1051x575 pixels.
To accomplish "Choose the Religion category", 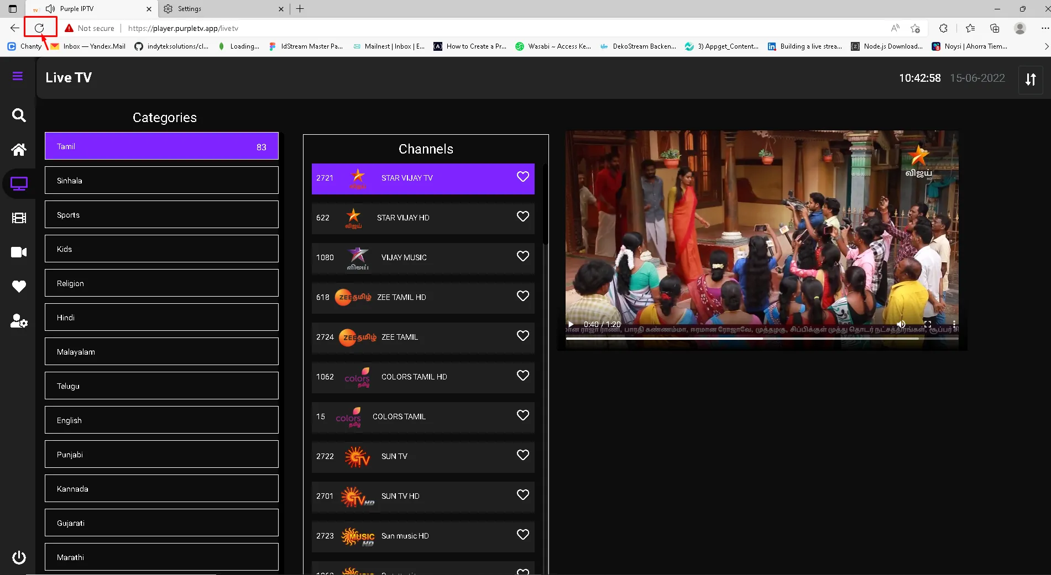I will point(161,283).
